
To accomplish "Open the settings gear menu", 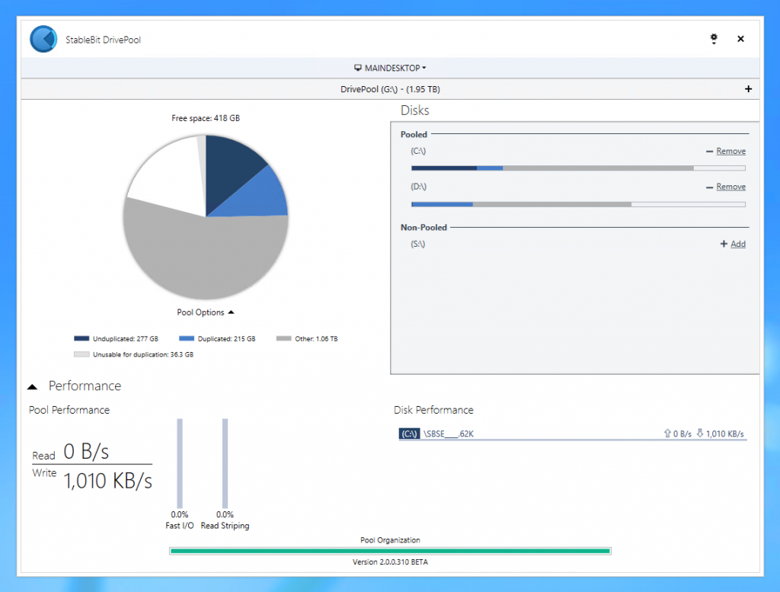I will tap(713, 39).
